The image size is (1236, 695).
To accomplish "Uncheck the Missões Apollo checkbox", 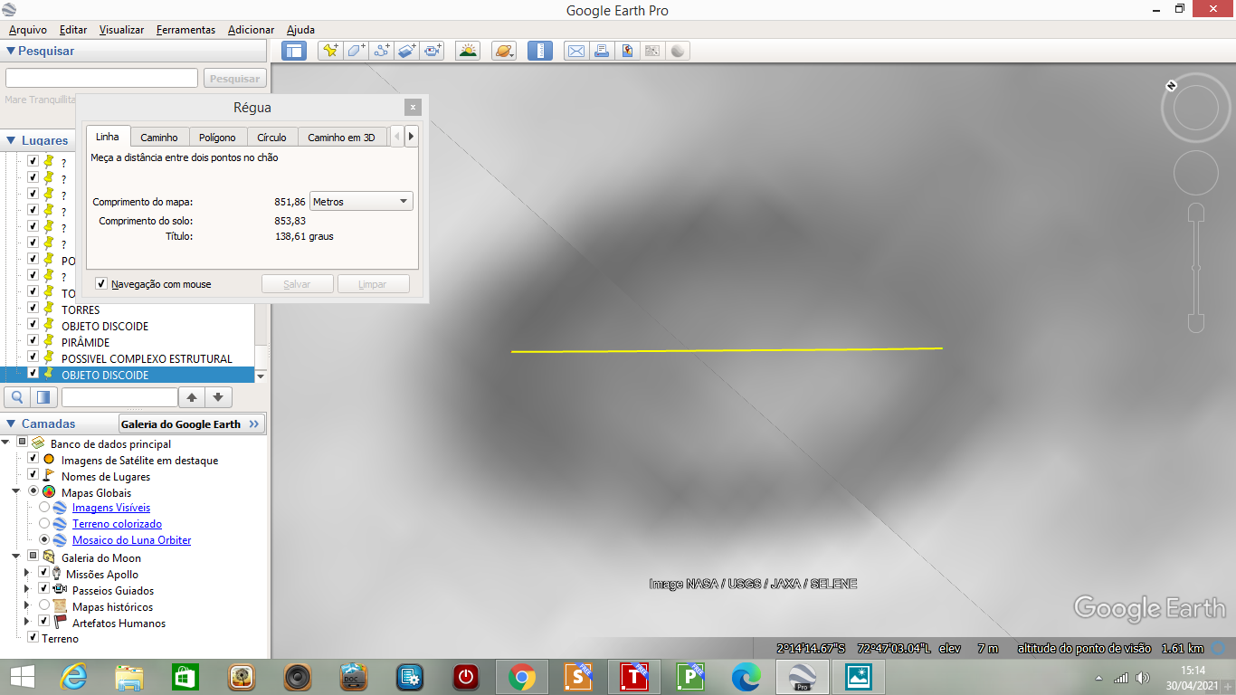I will [43, 573].
